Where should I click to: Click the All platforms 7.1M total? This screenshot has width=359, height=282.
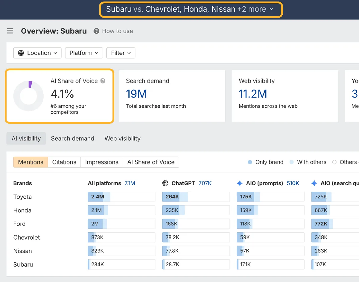[130, 183]
